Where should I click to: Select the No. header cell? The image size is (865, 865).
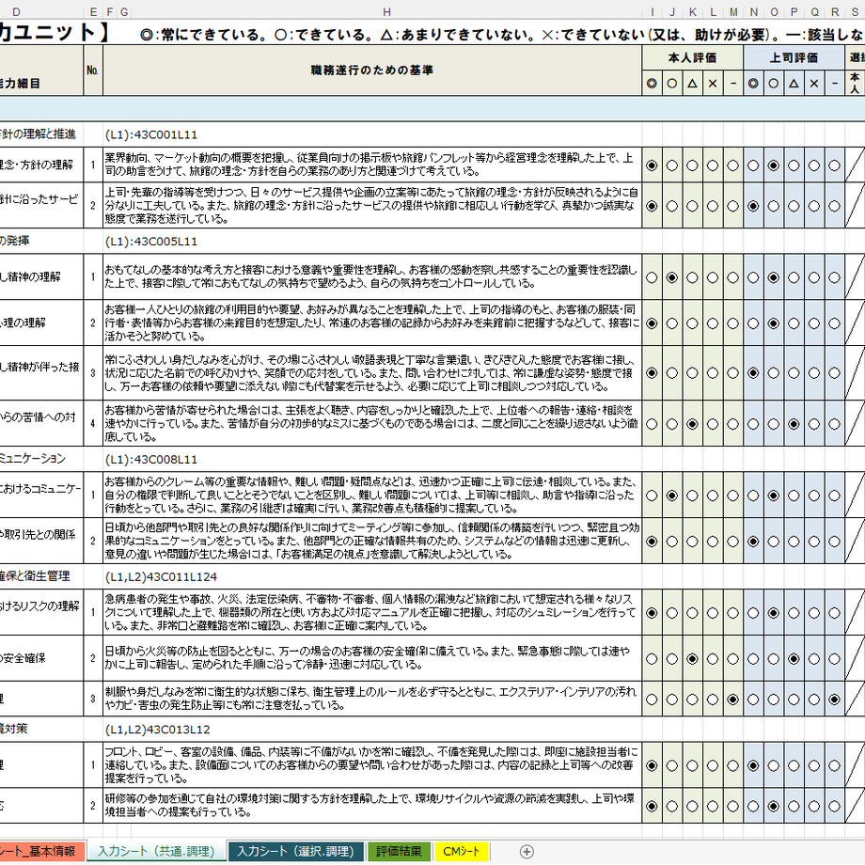click(93, 71)
